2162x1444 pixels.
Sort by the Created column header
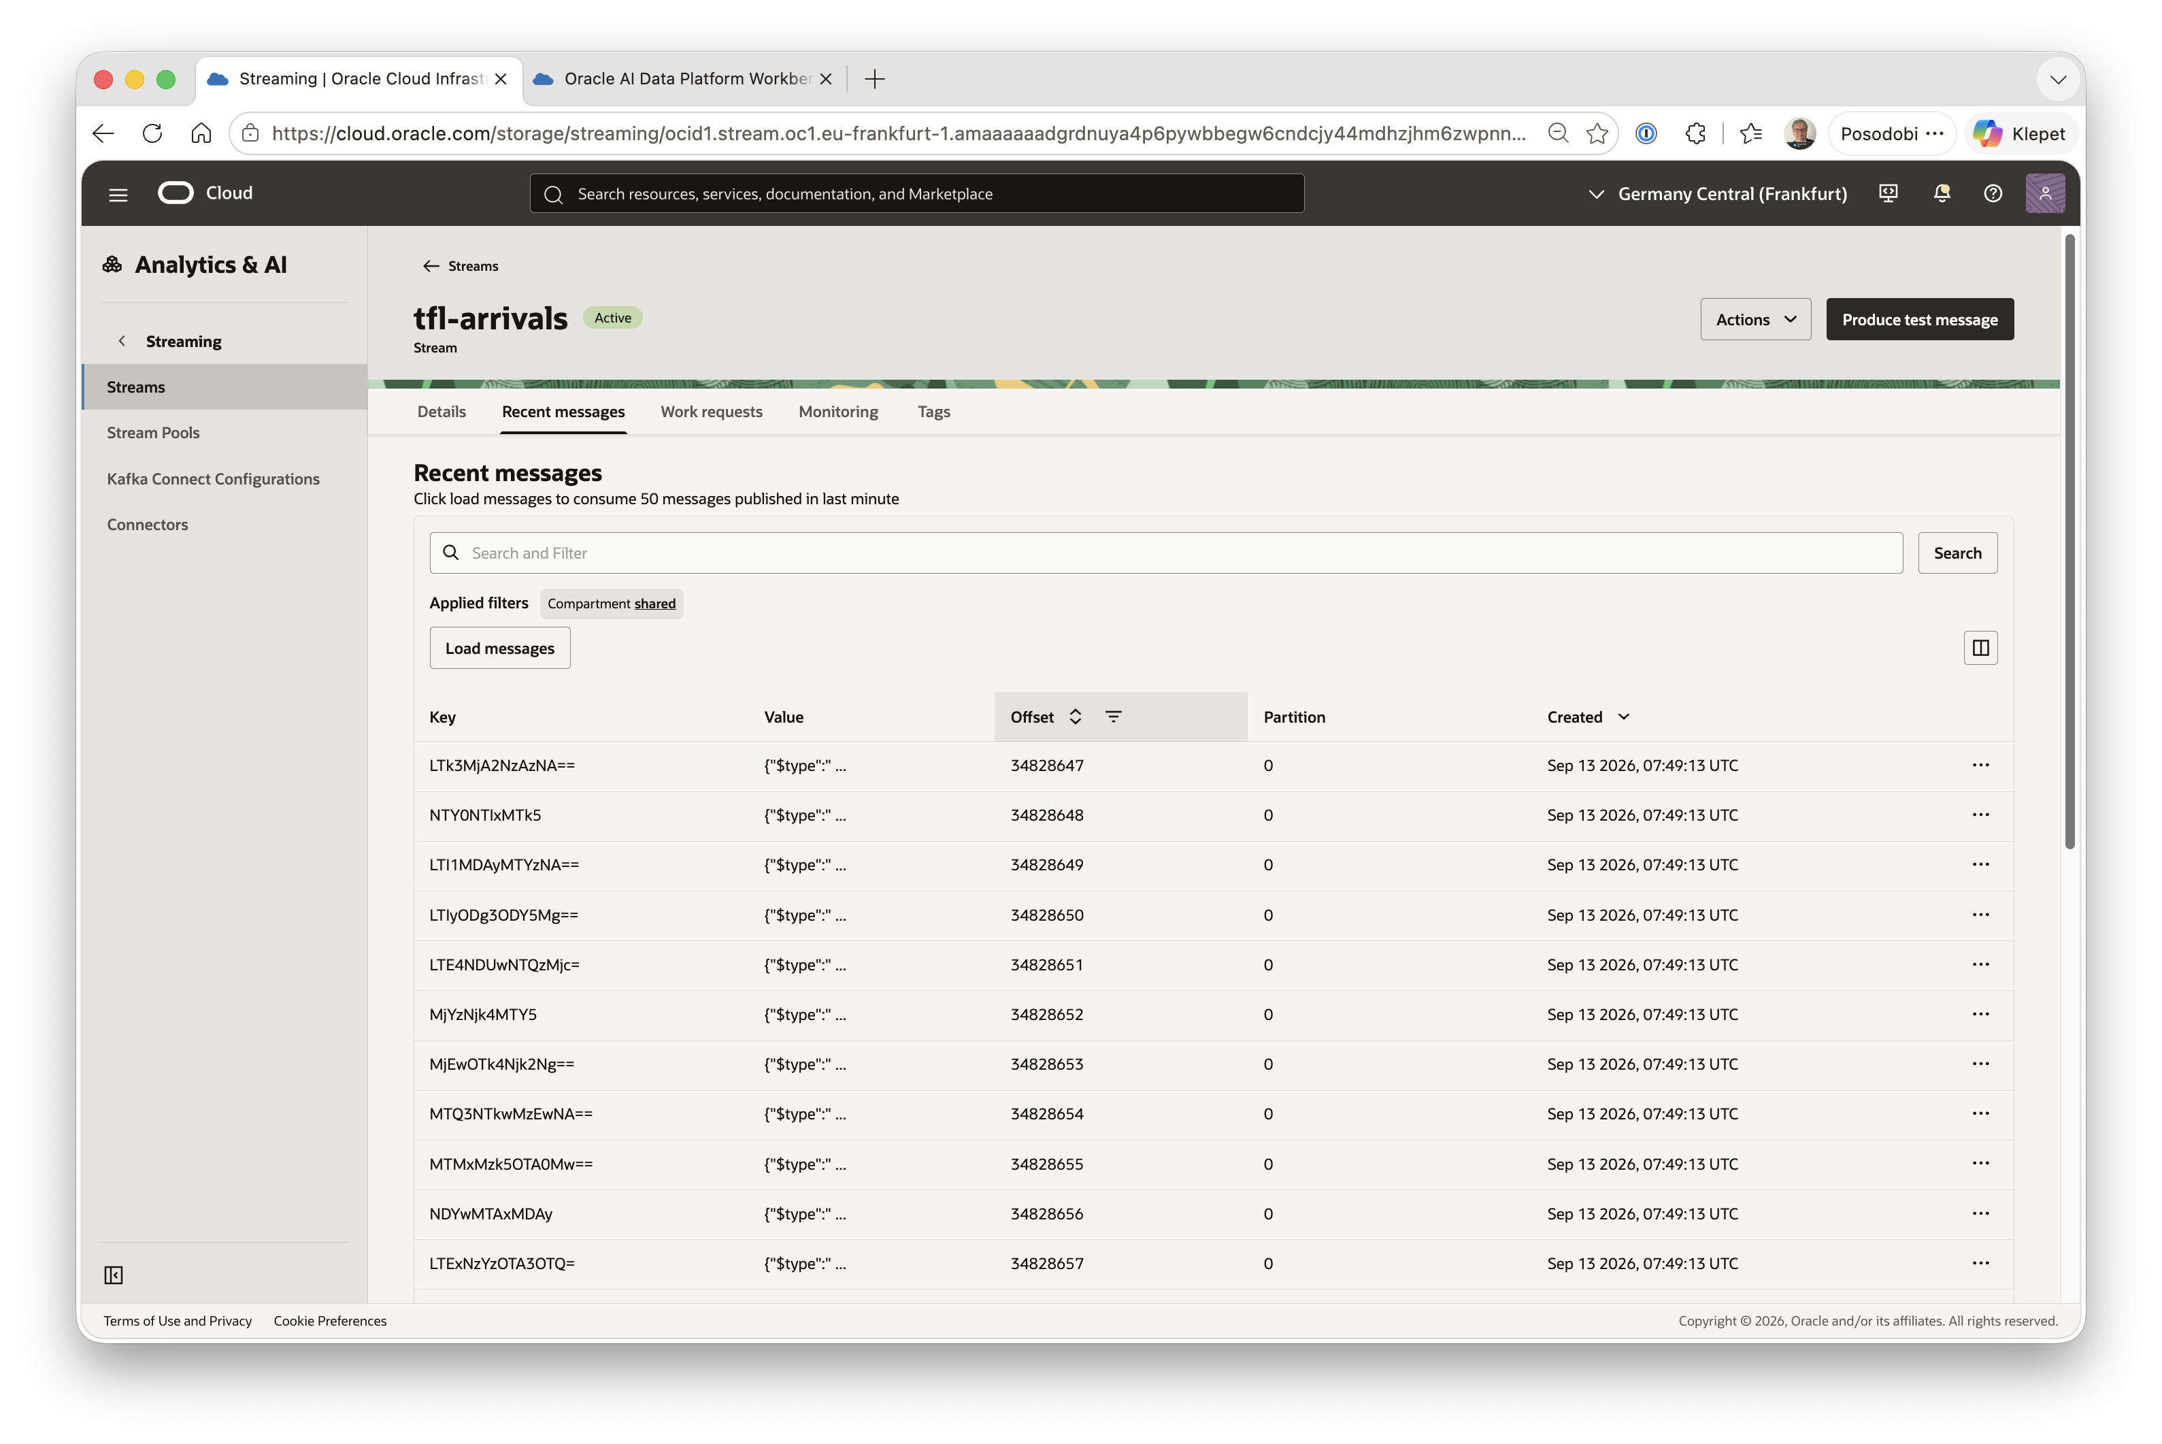click(x=1588, y=717)
